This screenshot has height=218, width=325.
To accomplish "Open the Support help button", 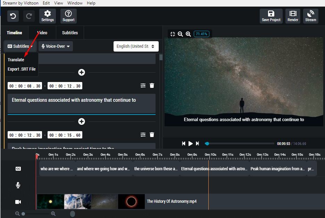I will (68, 16).
